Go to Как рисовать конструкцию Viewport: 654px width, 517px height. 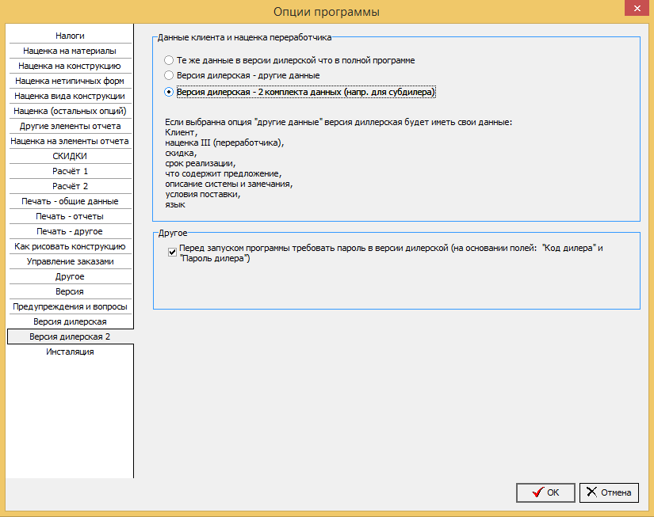(x=70, y=246)
